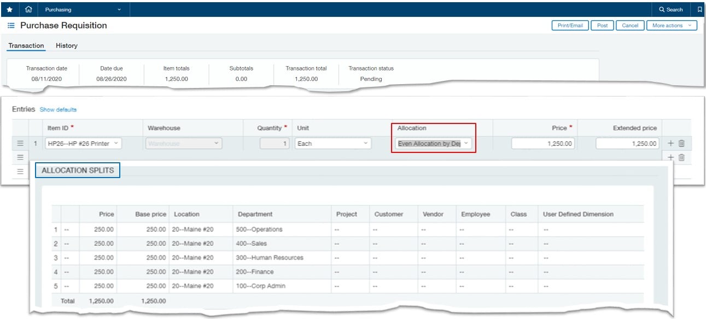The width and height of the screenshot is (706, 319).
Task: Open Search with magnifier icon
Action: pyautogui.click(x=670, y=9)
